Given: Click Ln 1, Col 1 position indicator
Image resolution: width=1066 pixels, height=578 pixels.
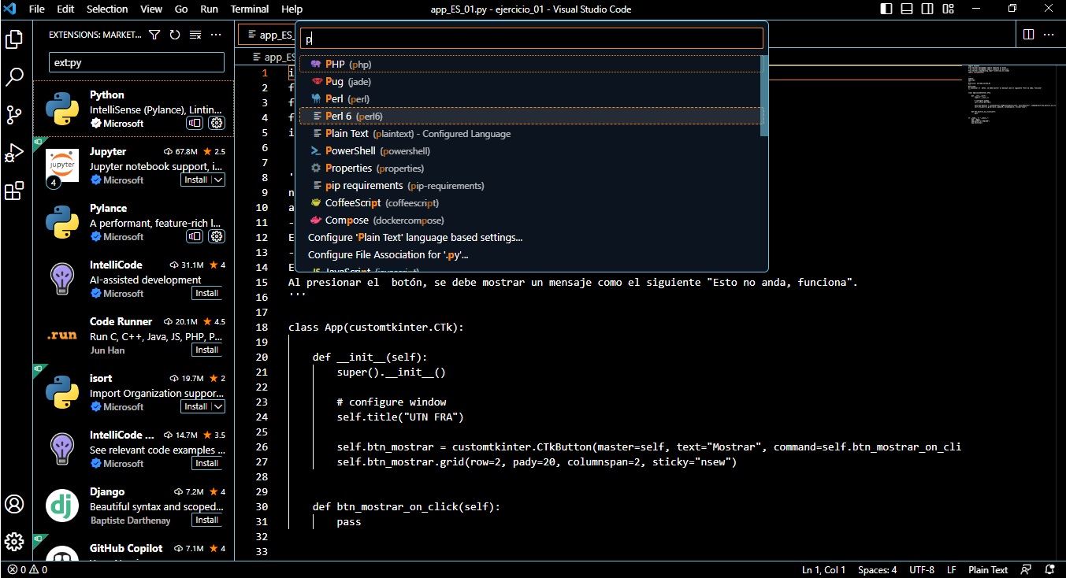Looking at the screenshot, I should point(823,569).
